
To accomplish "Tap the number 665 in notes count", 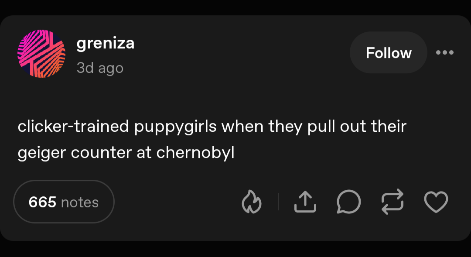I will pos(42,202).
